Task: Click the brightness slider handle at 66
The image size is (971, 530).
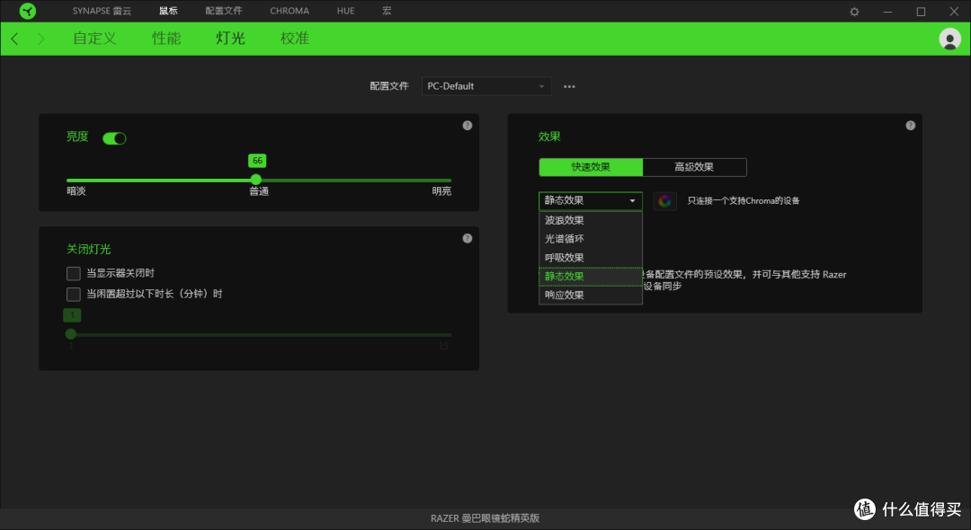Action: [x=256, y=180]
